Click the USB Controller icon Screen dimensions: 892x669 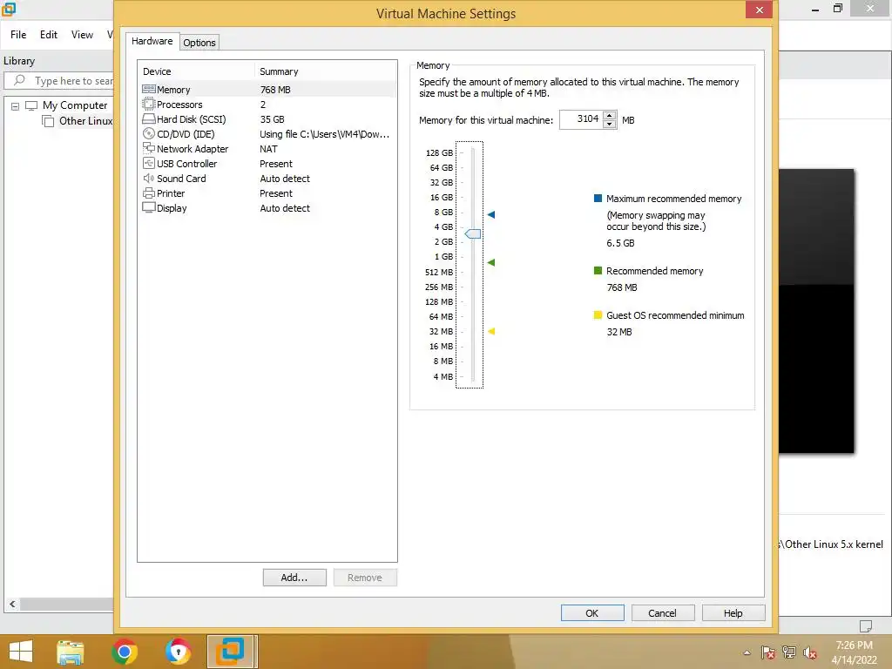click(x=148, y=163)
